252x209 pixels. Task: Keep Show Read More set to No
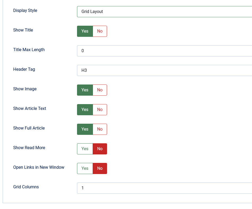(100, 149)
